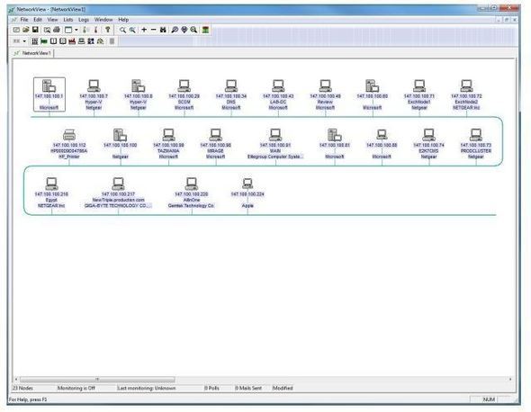The image size is (531, 412).
Task: Open the Help menu
Action: pos(123,20)
